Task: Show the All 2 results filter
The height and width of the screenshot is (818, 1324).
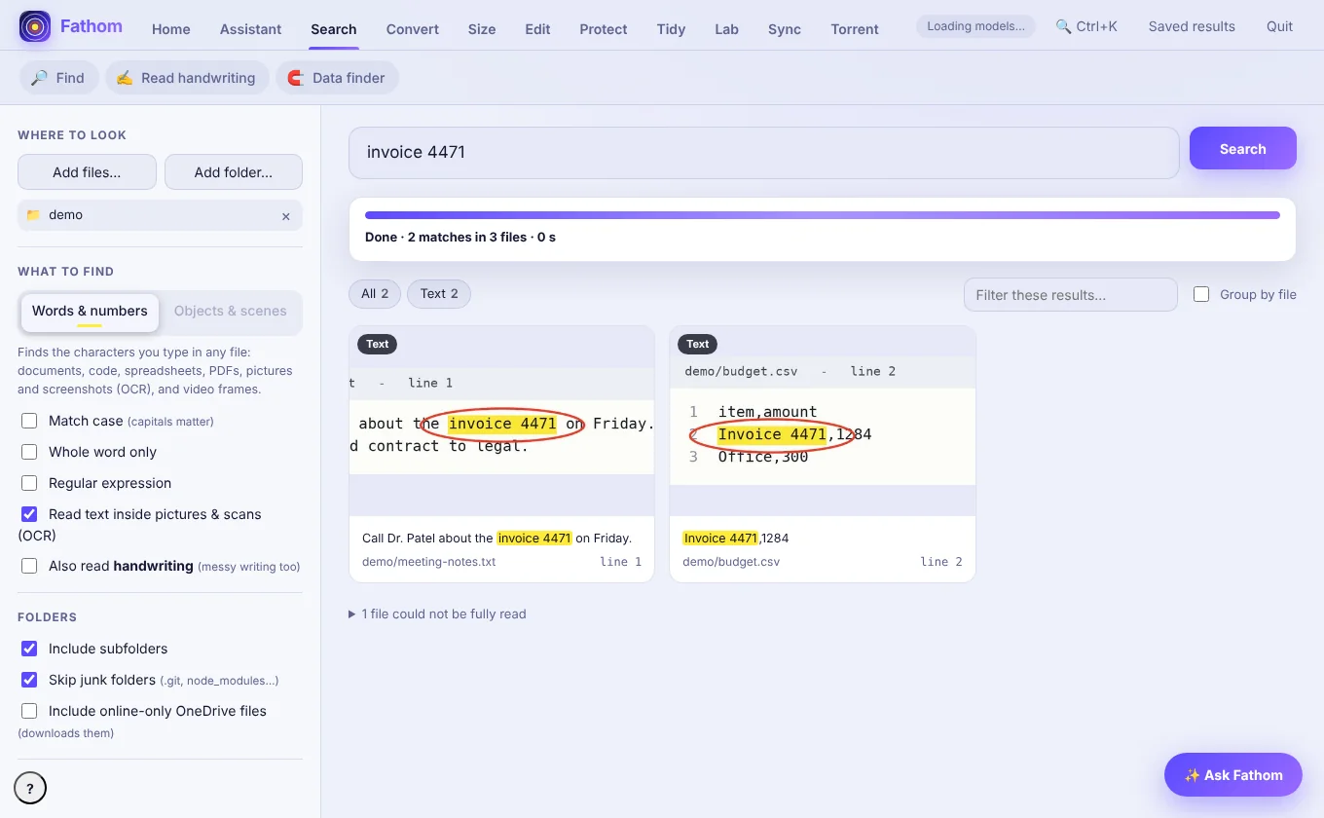Action: point(375,294)
